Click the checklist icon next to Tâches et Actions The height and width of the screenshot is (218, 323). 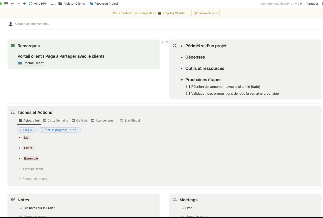coord(12,112)
